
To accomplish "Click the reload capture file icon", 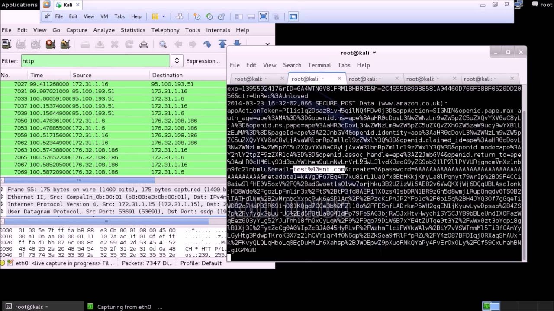I will [x=129, y=44].
